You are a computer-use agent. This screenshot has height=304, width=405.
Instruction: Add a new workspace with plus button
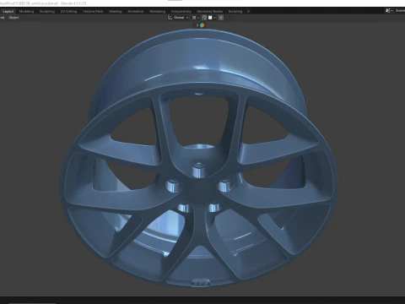click(x=248, y=12)
